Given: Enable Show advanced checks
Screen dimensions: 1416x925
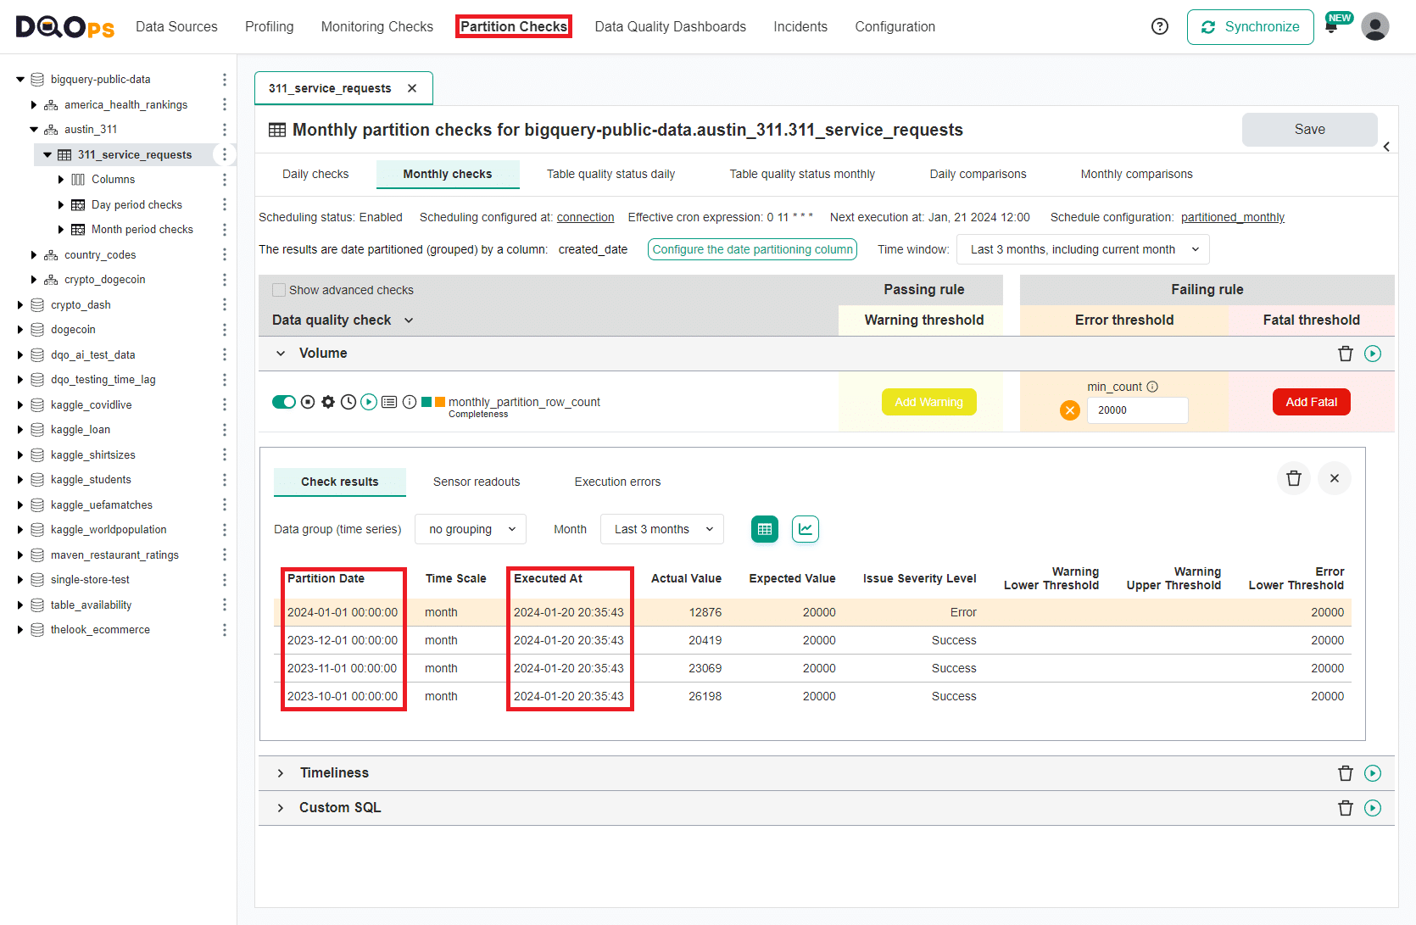Looking at the screenshot, I should 279,289.
